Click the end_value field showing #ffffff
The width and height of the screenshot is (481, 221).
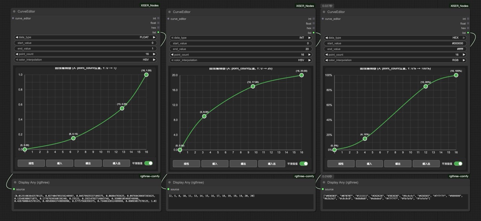click(395, 49)
